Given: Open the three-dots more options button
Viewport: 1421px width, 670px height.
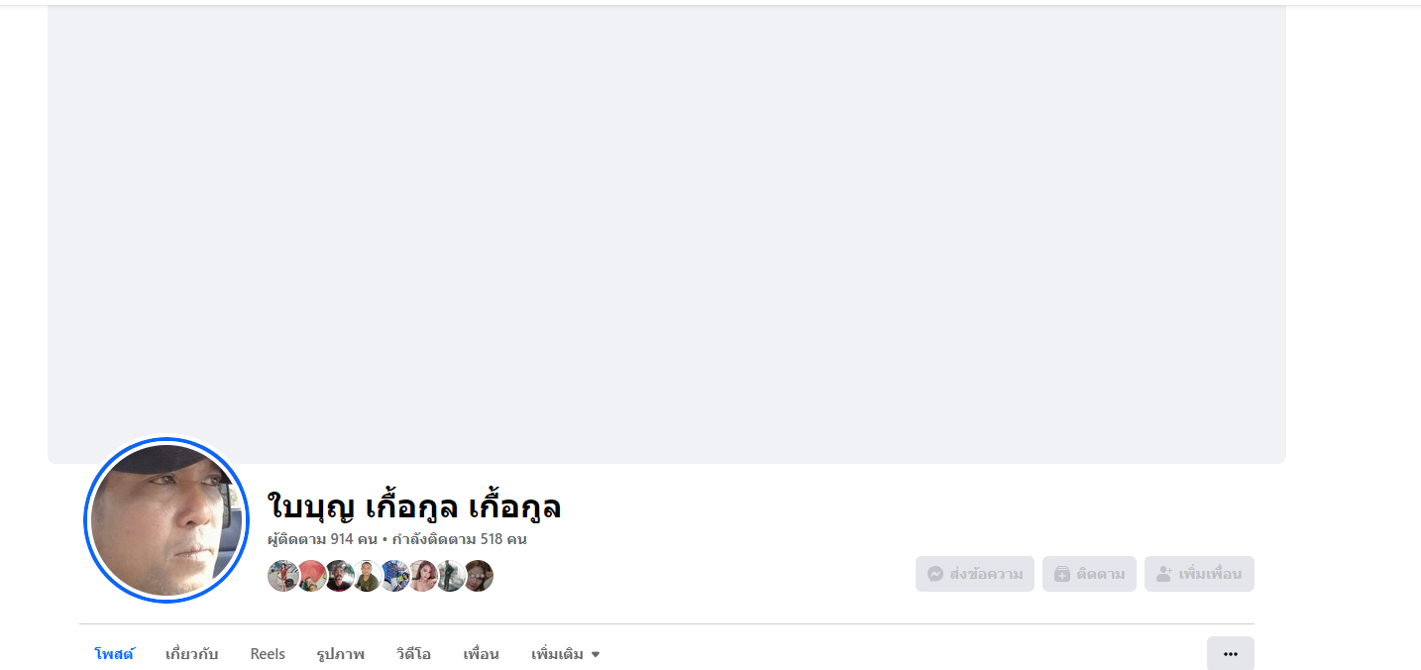Looking at the screenshot, I should click(1231, 654).
